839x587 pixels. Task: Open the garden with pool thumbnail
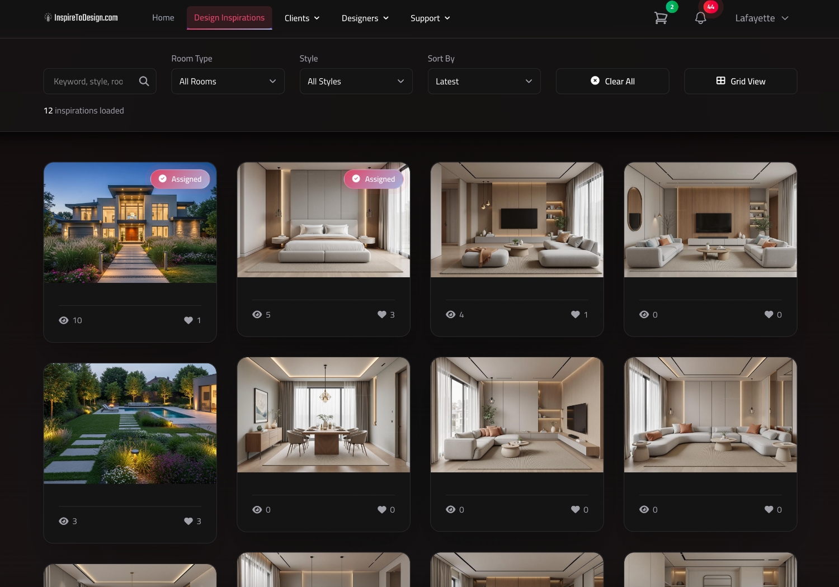tap(130, 423)
